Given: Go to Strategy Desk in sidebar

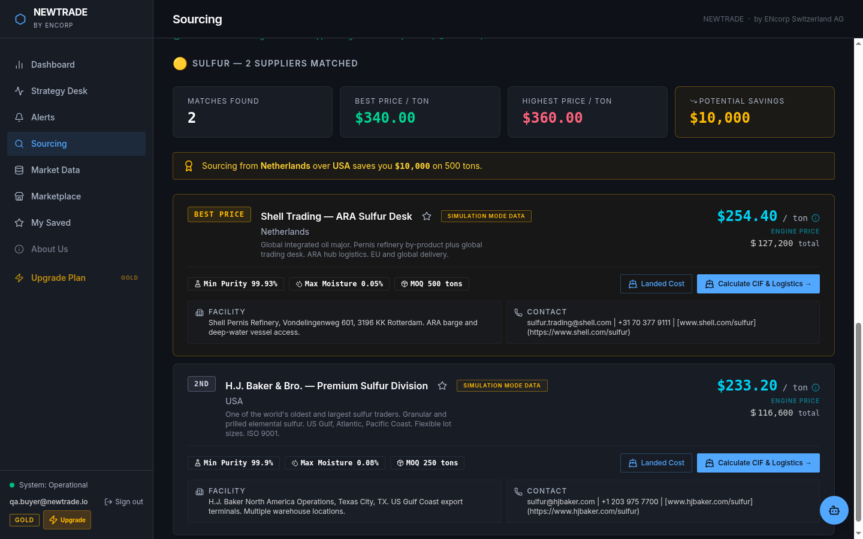Looking at the screenshot, I should (76, 91).
